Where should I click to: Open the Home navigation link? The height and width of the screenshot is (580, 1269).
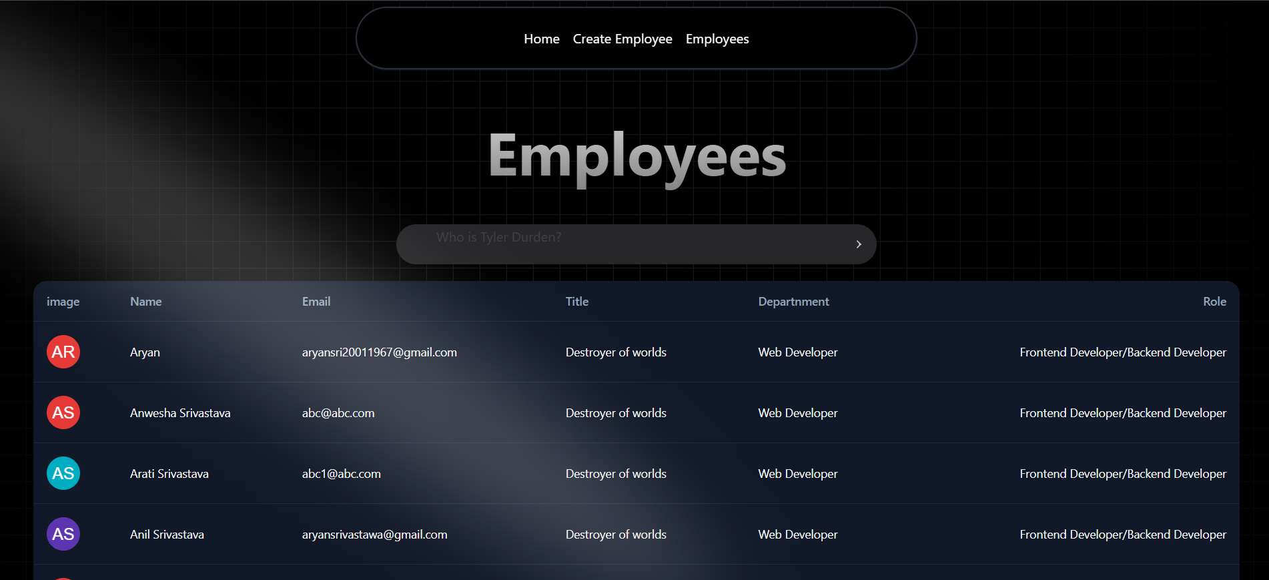click(x=541, y=39)
